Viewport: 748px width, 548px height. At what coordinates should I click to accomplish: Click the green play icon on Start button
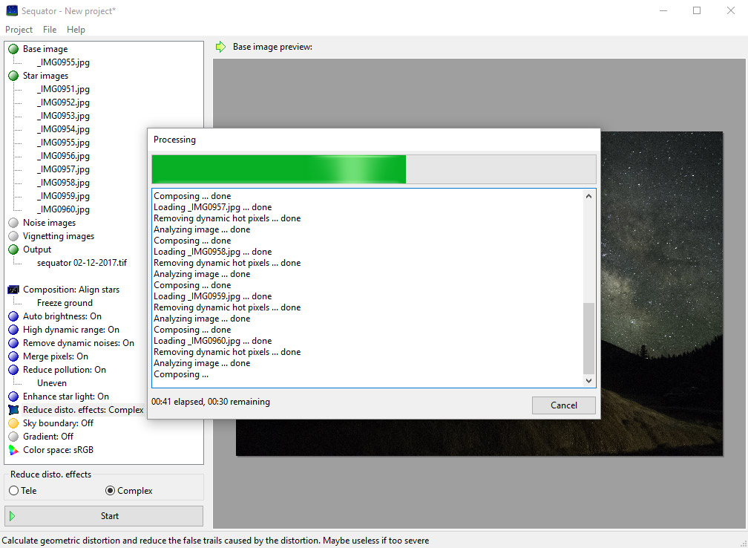point(13,516)
